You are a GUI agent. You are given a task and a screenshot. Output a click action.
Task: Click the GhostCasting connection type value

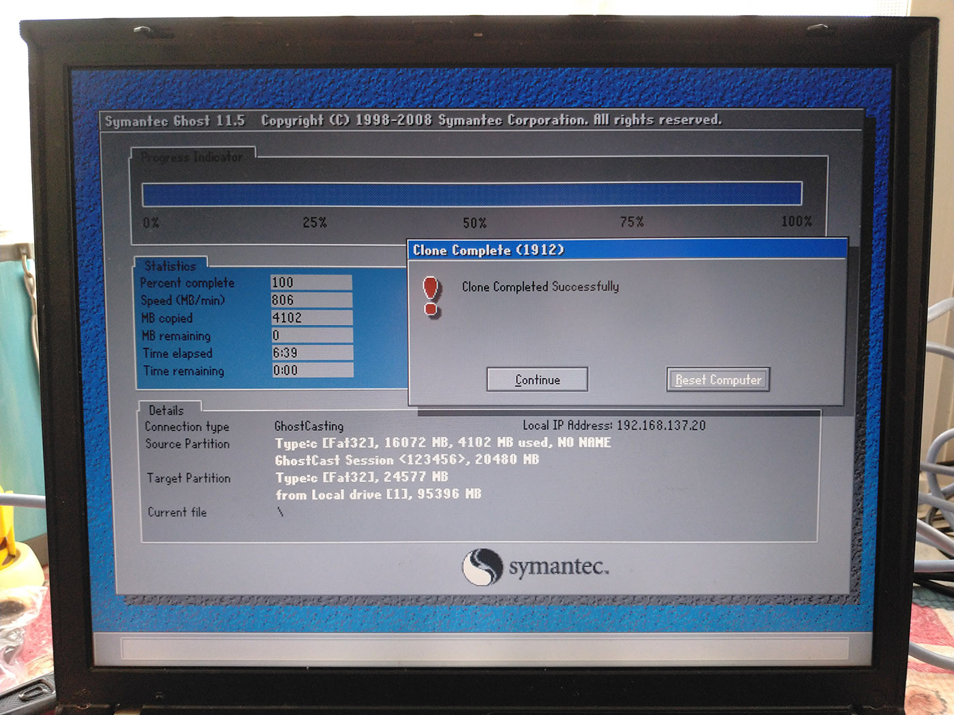pos(309,426)
